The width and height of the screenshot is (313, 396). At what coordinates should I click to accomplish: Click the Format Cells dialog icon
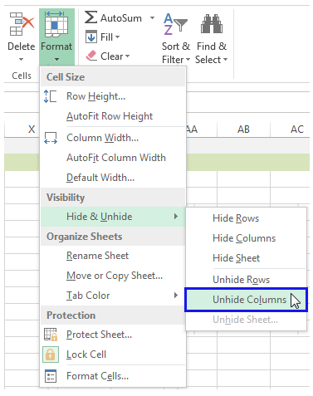[x=51, y=376]
